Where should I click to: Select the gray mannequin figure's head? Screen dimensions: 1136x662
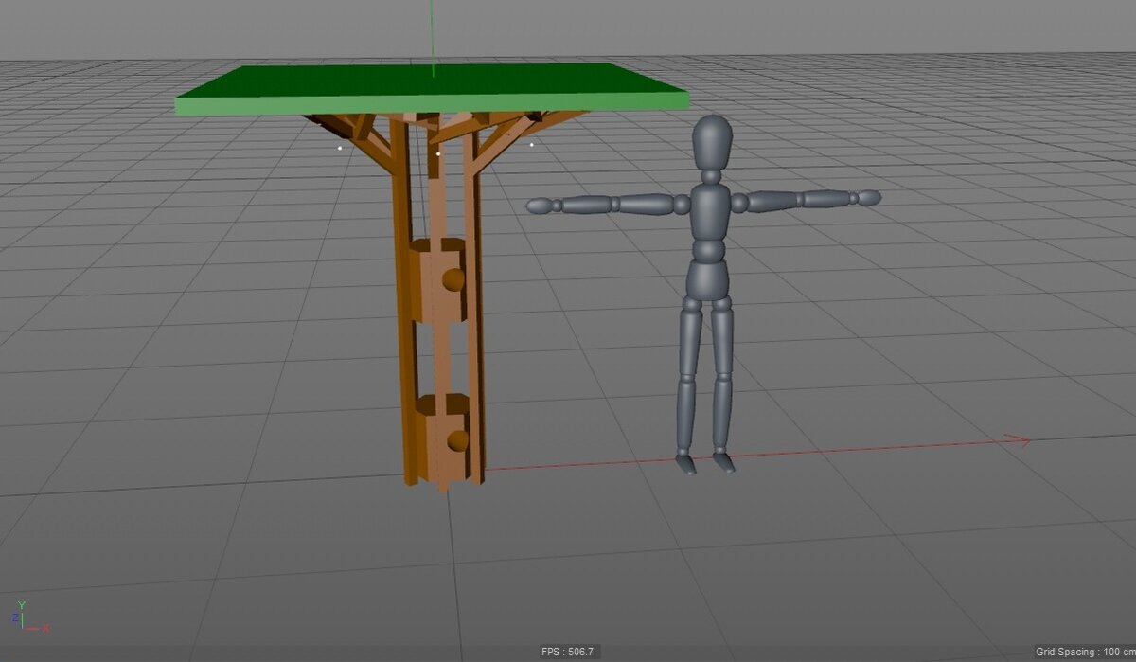712,143
